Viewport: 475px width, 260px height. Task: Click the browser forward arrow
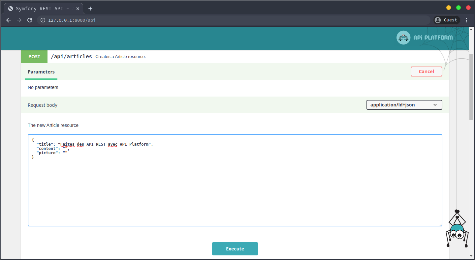click(19, 20)
